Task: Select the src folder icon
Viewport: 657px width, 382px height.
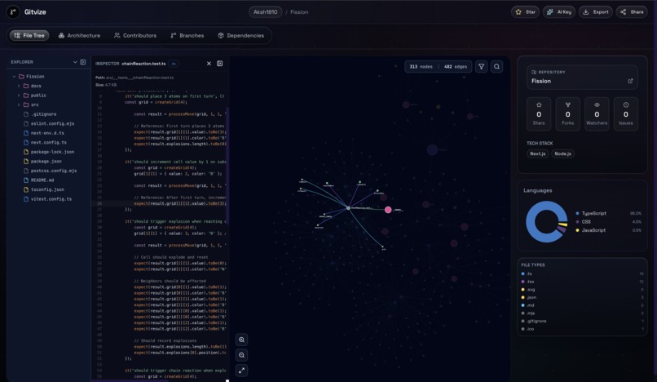Action: [x=26, y=105]
